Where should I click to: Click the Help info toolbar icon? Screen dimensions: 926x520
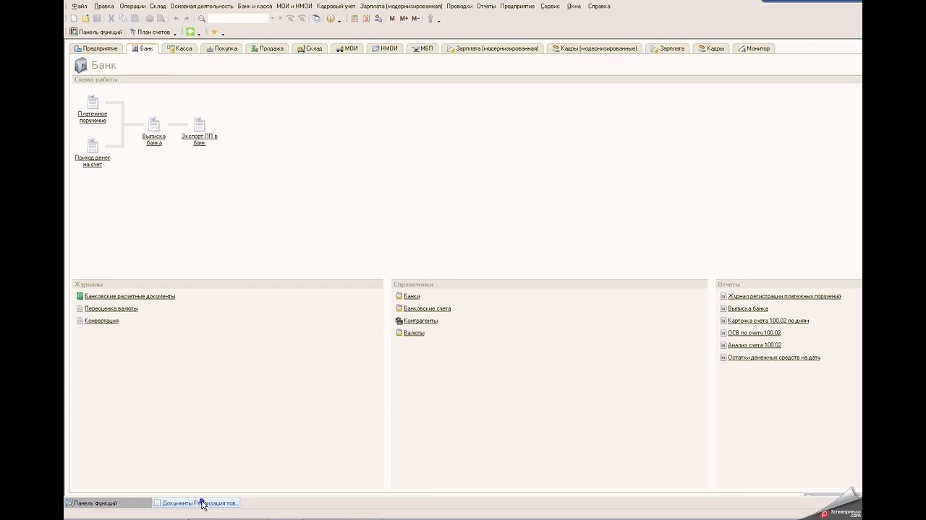(x=331, y=19)
